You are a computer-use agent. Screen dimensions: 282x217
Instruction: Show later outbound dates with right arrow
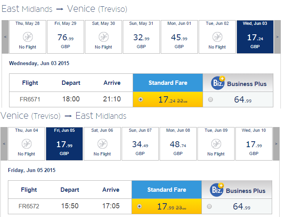tap(277, 37)
